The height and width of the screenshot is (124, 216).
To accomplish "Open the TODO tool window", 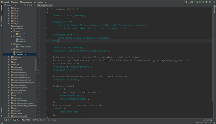I will point(26,120).
